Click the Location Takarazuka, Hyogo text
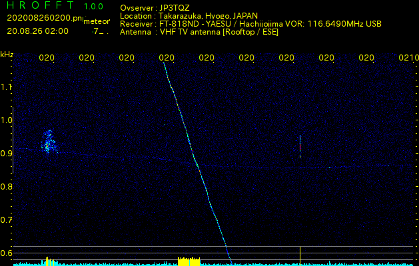419x266 pixels. 189,16
